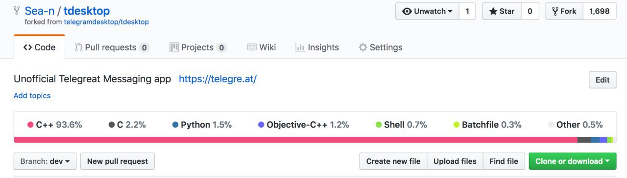Click the Settings gear icon
This screenshot has height=178, width=627.
363,47
